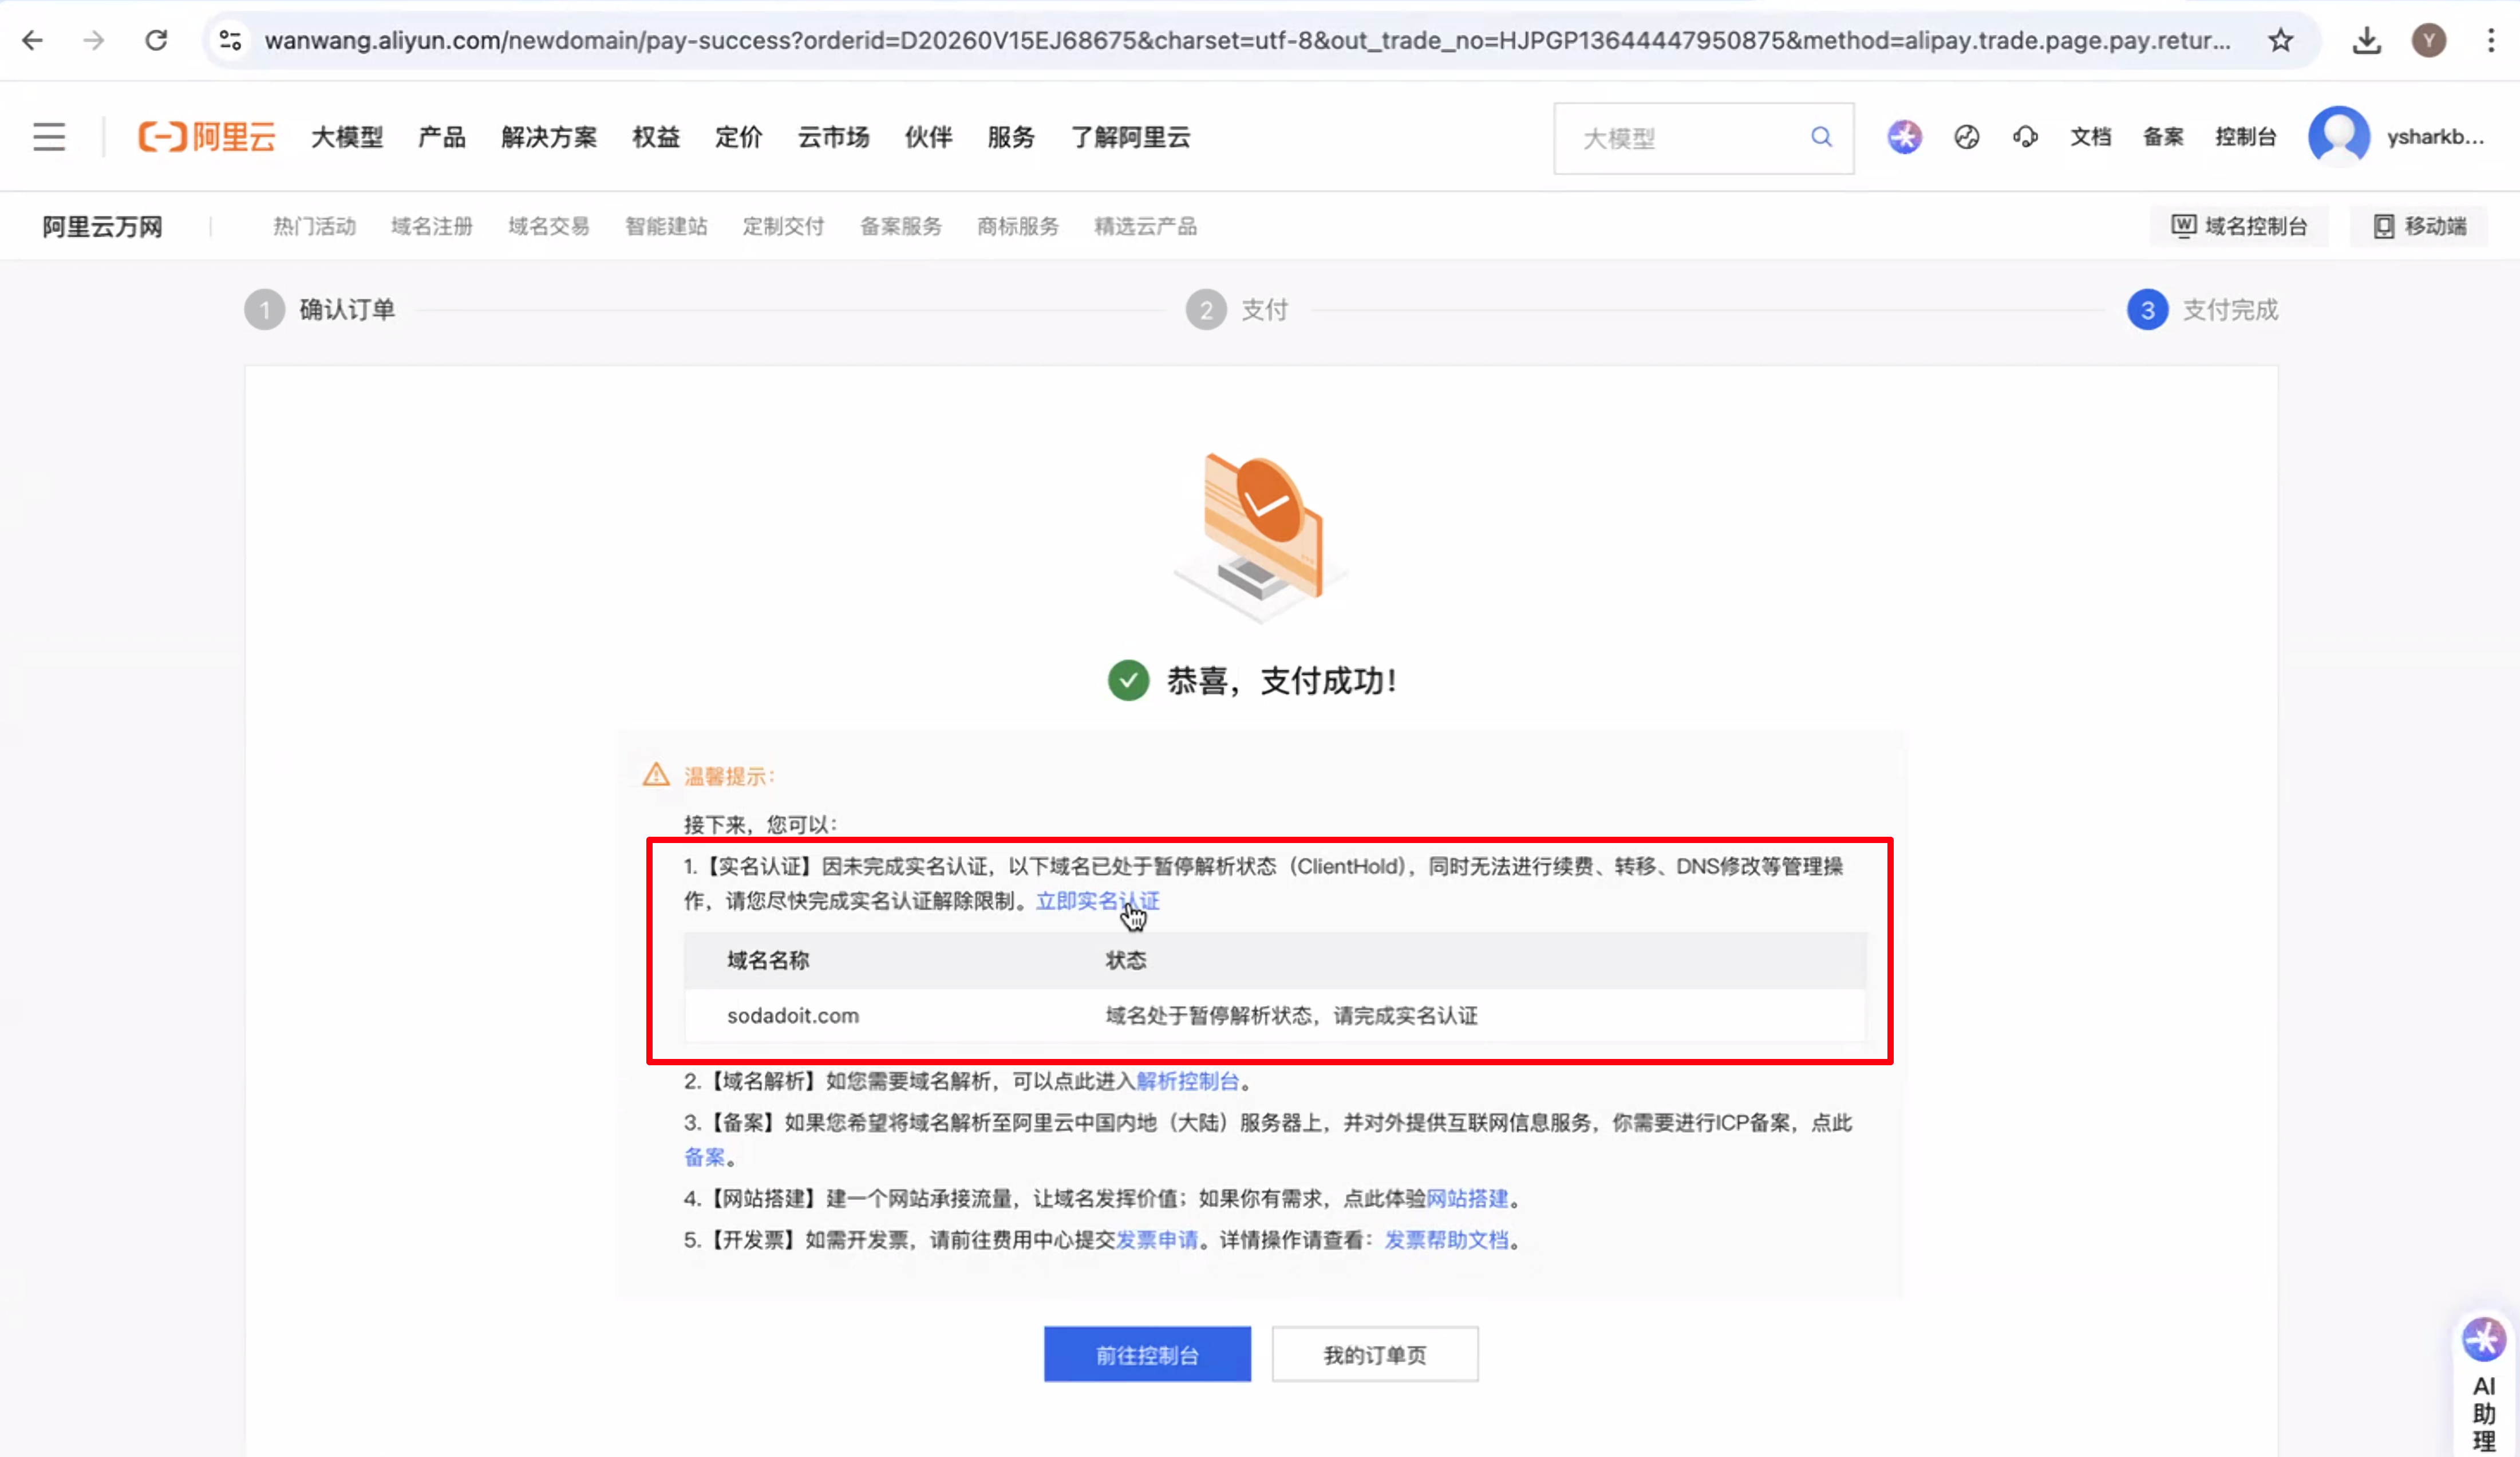This screenshot has width=2520, height=1457.
Task: Open the 了解阿里云 navigation menu
Action: [1131, 137]
